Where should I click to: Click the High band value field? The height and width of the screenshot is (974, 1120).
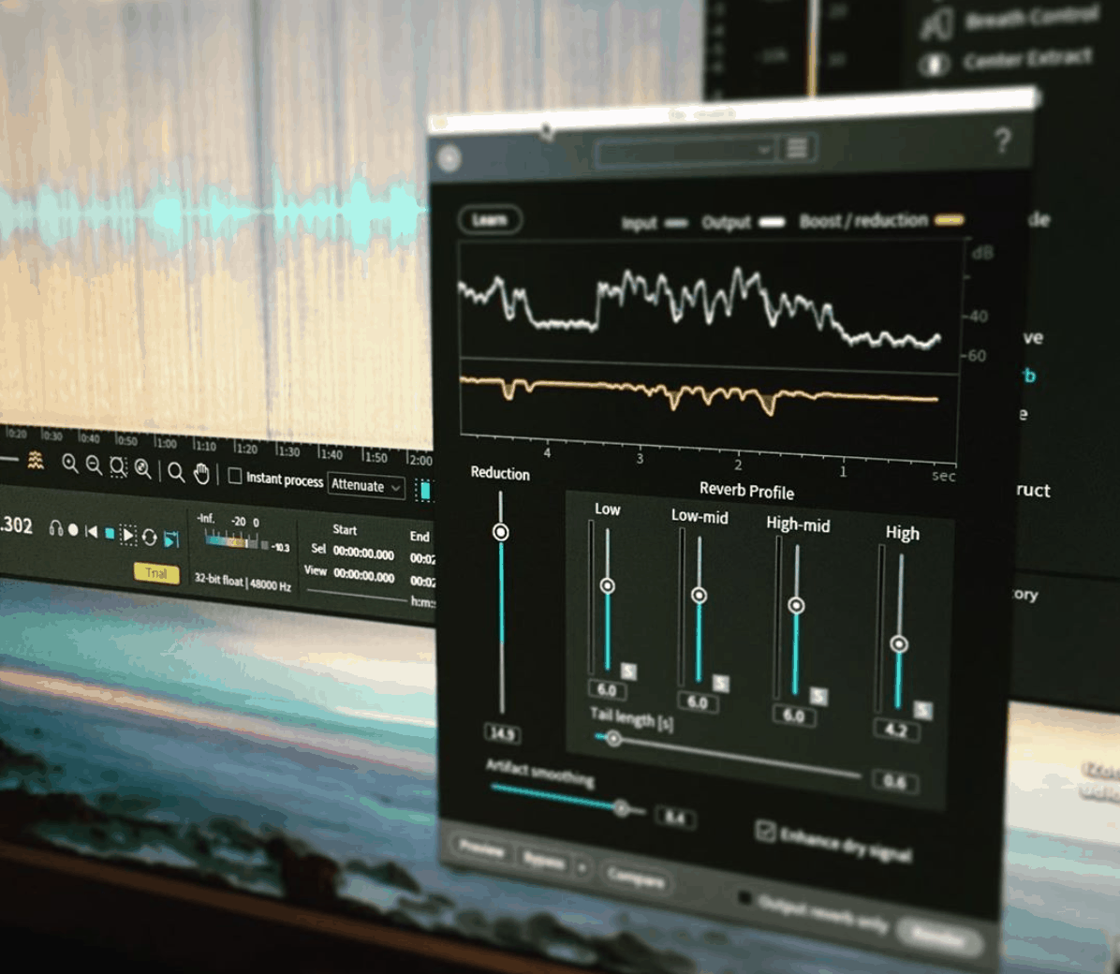tap(895, 730)
